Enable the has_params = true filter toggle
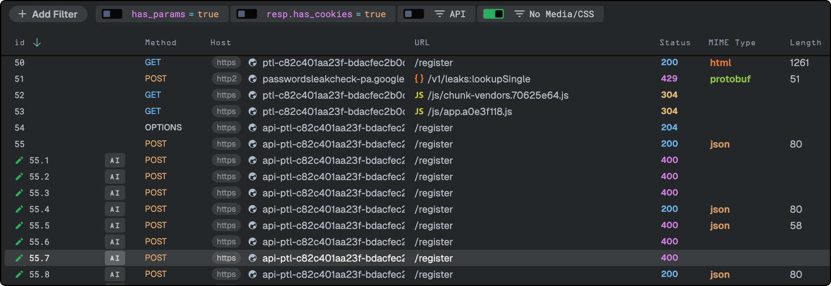This screenshot has height=286, width=831. coord(112,14)
